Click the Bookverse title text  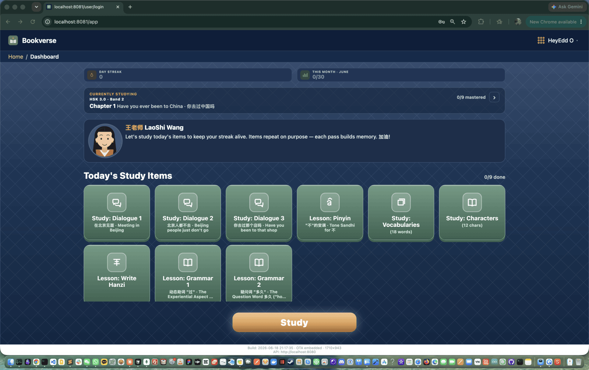point(39,41)
